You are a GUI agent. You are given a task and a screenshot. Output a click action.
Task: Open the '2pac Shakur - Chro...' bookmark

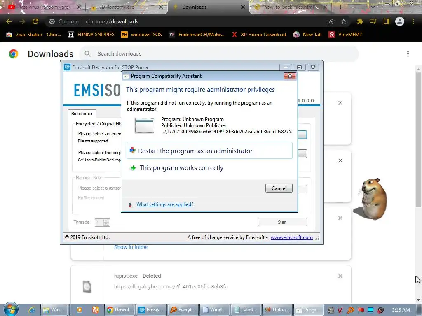tap(34, 35)
